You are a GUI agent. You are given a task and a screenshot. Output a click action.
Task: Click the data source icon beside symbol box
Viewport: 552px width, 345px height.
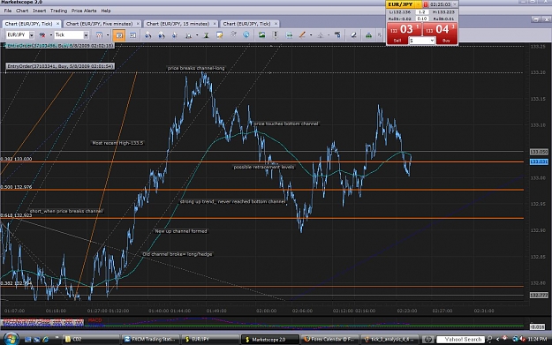click(42, 34)
